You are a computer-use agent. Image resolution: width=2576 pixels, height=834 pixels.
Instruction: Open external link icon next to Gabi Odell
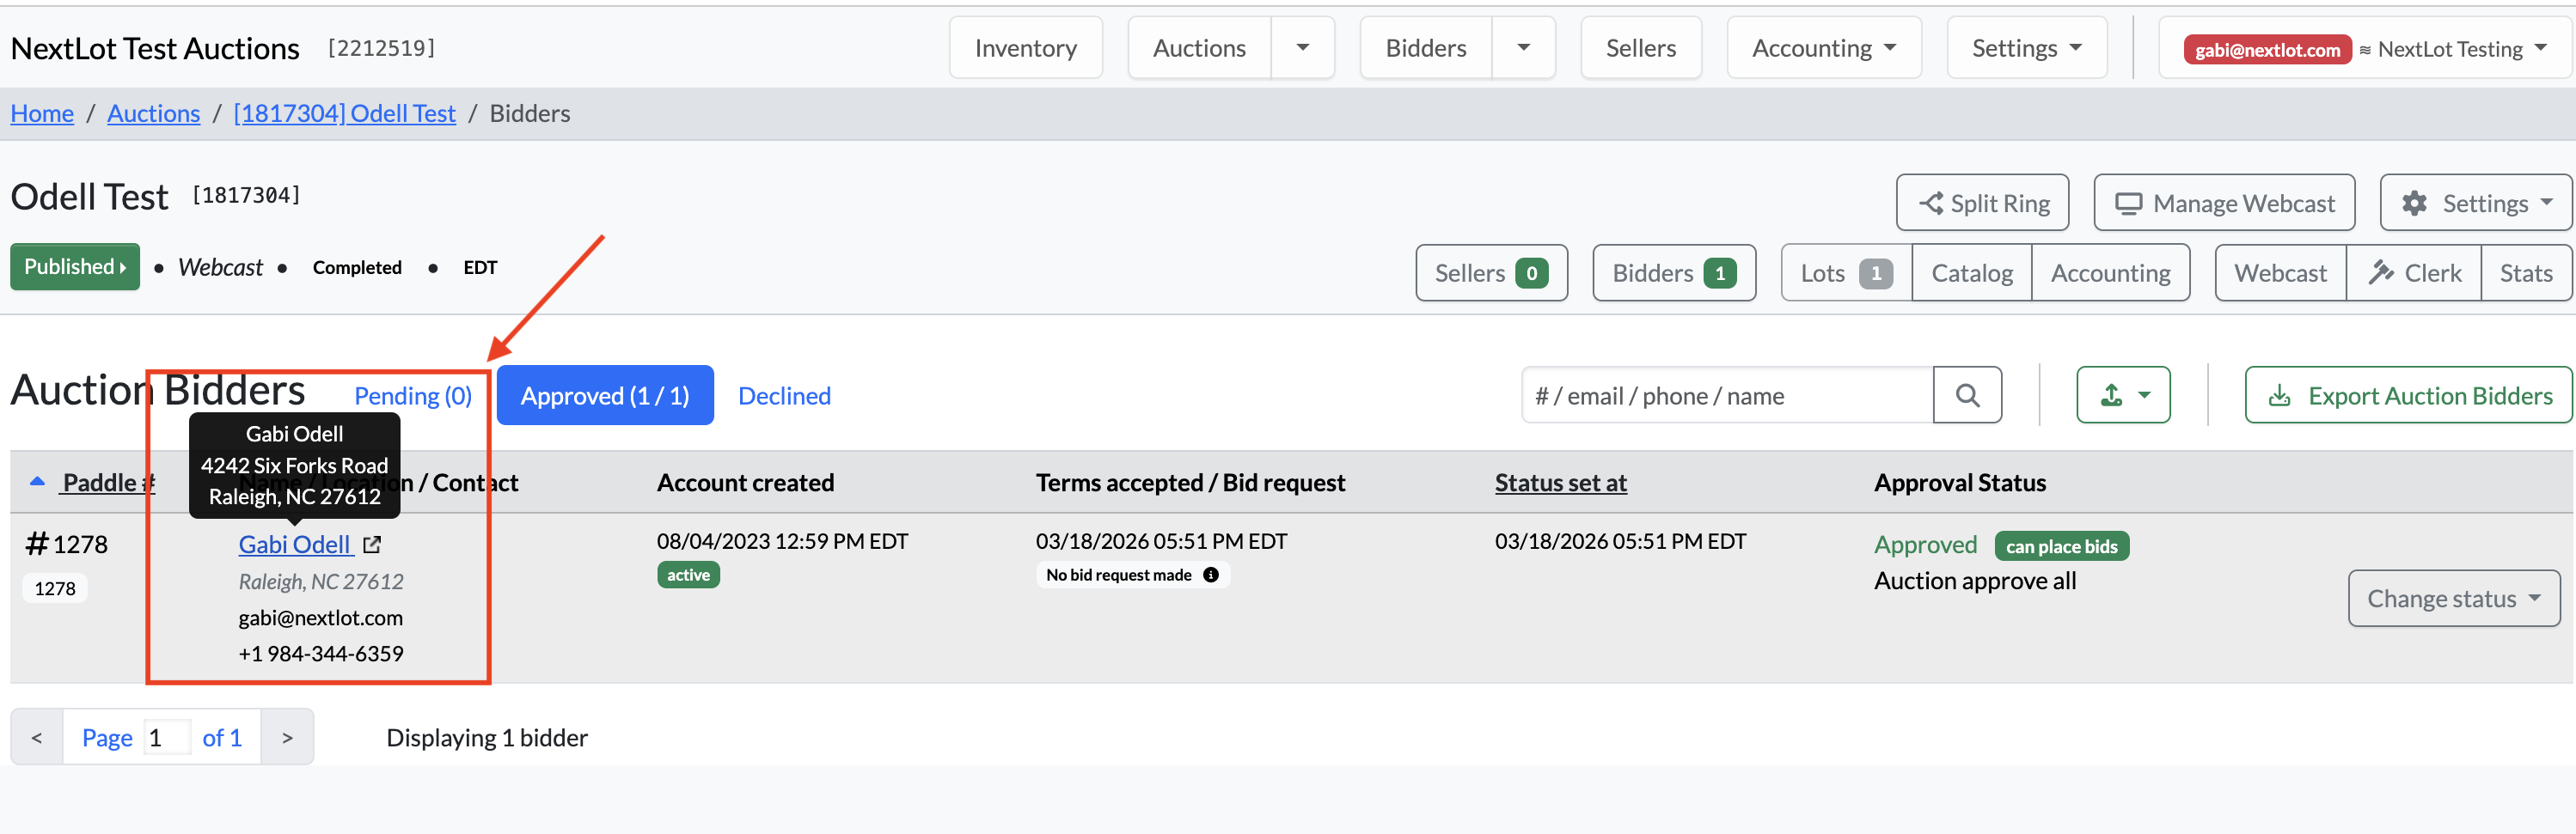tap(372, 545)
